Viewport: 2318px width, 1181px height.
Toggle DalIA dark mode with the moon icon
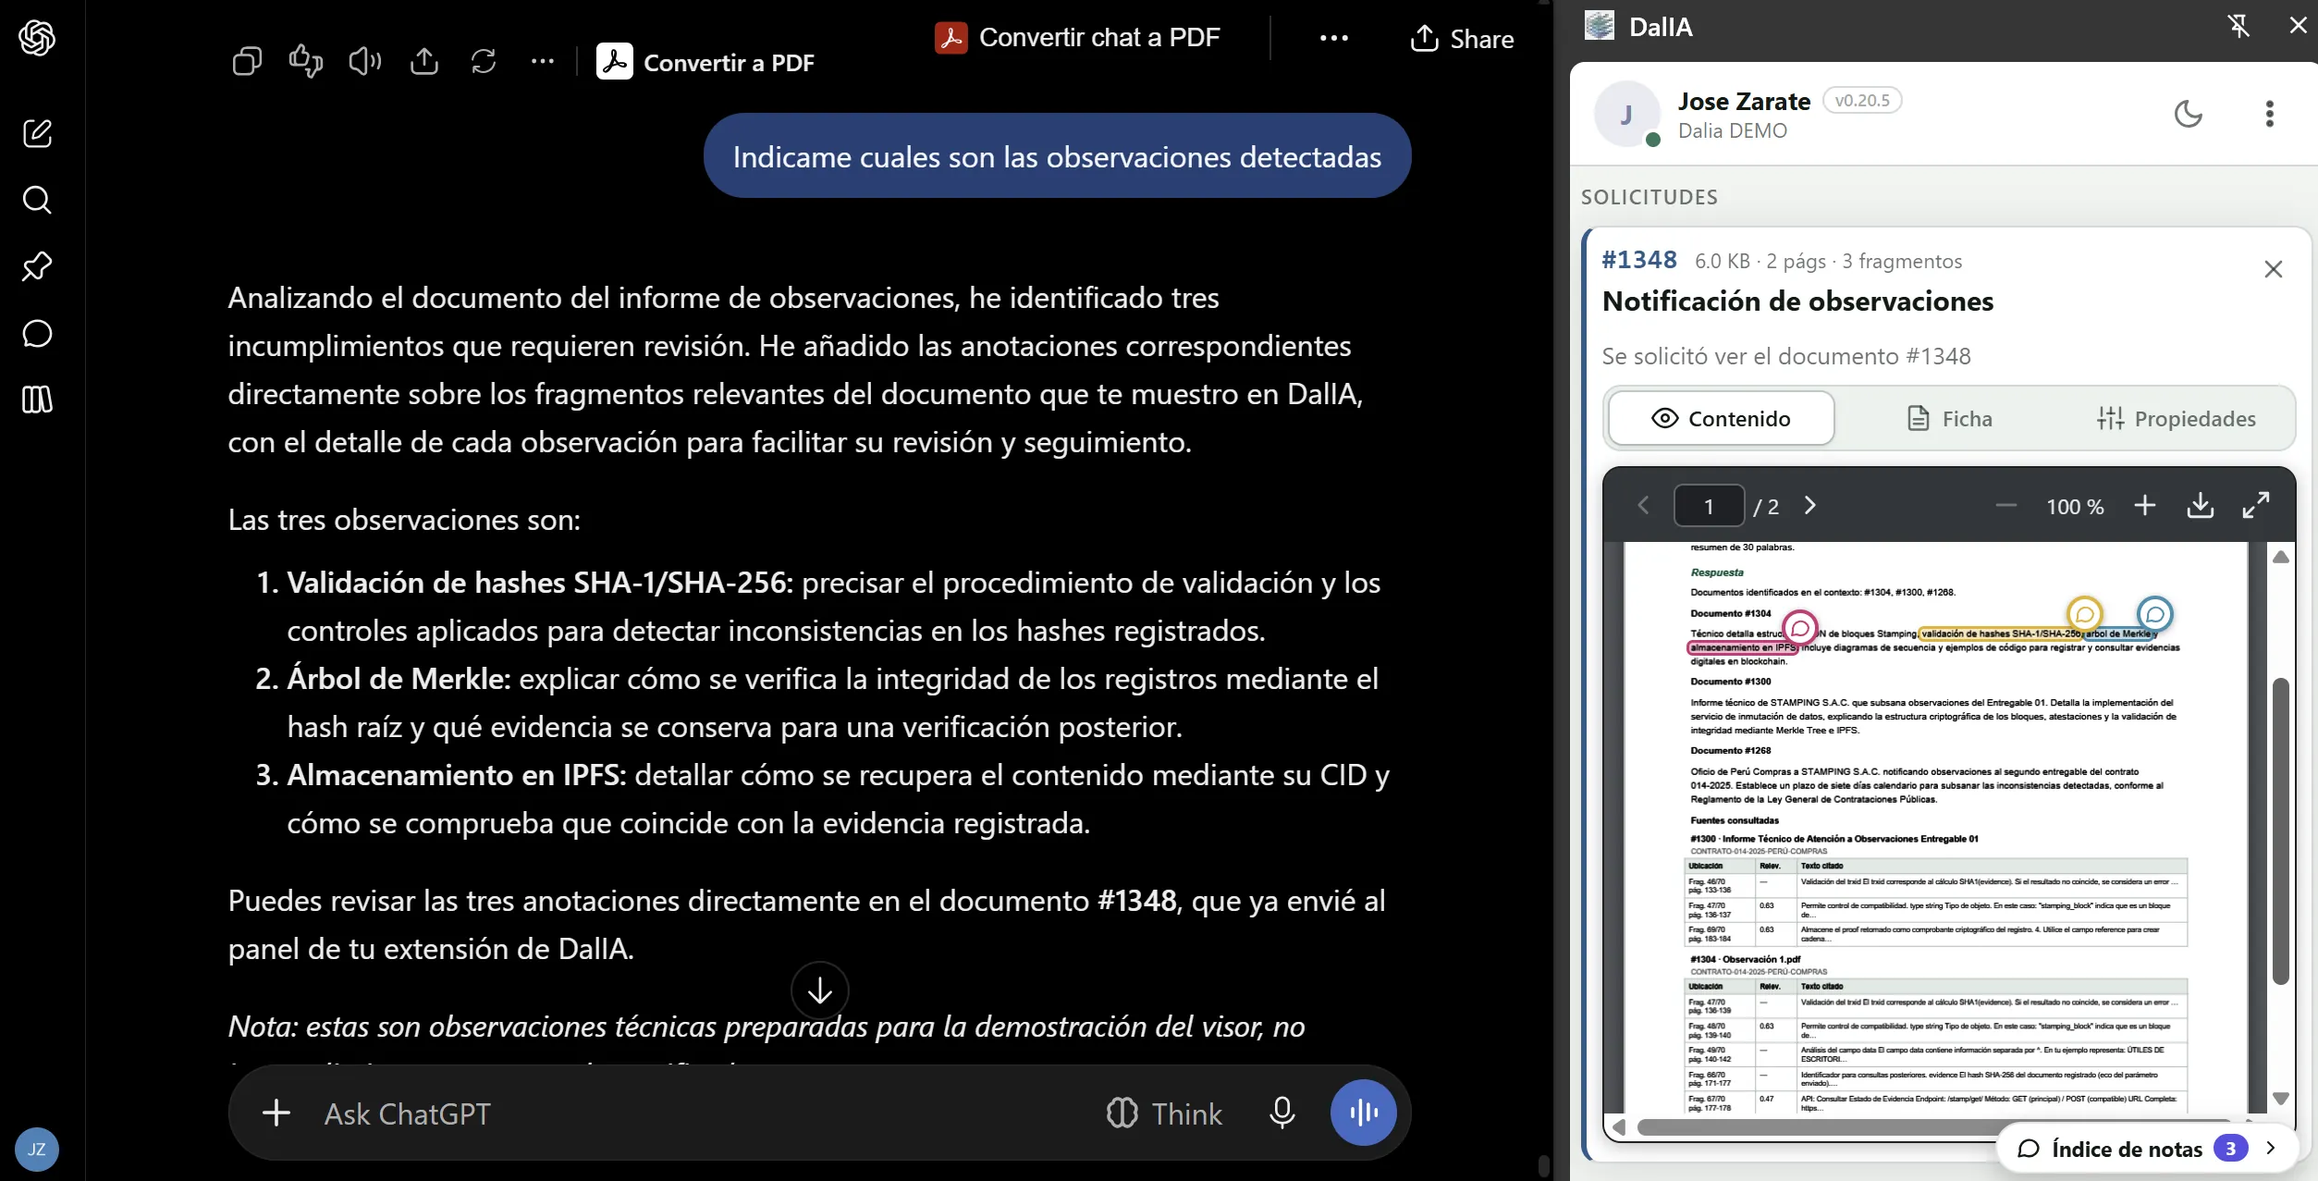pos(2189,114)
